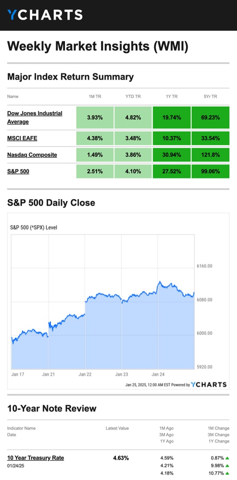Click the 1M TR column header

95,96
